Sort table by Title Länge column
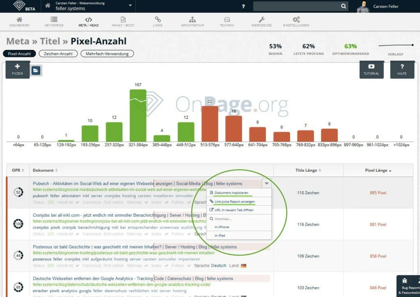420x297 pixels. point(308,170)
